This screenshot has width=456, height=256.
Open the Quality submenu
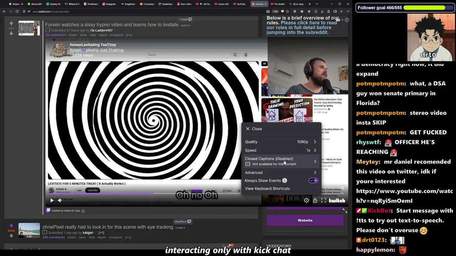coord(281,142)
